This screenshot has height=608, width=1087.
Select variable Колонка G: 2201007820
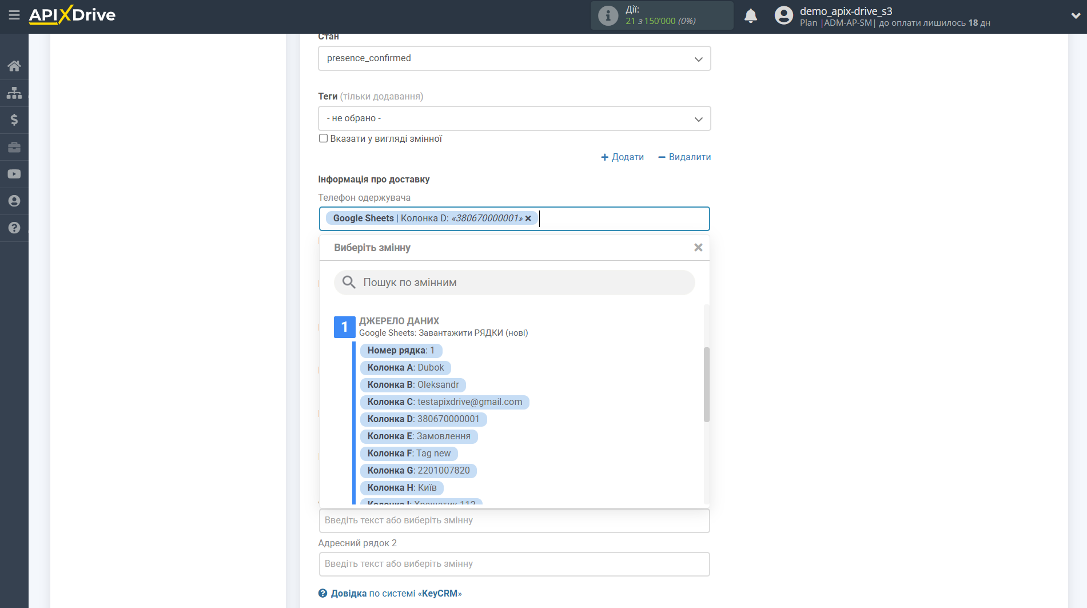pos(419,471)
